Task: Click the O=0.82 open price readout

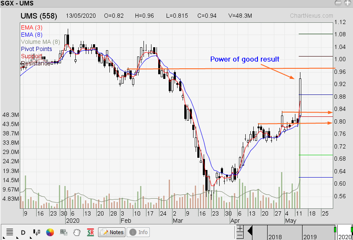Action: tap(114, 16)
